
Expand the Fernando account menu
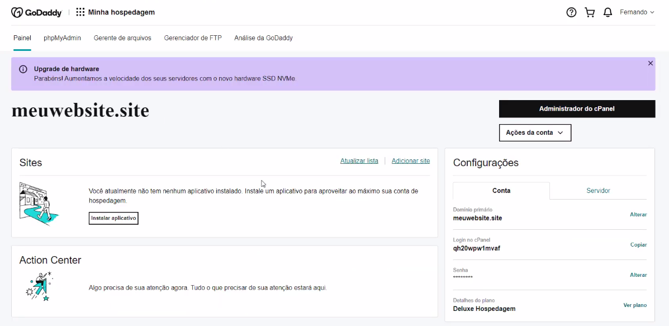pyautogui.click(x=637, y=12)
